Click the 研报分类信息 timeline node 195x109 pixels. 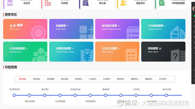point(29,95)
